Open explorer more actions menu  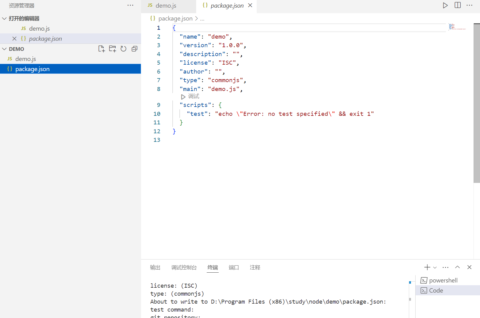[x=130, y=6]
